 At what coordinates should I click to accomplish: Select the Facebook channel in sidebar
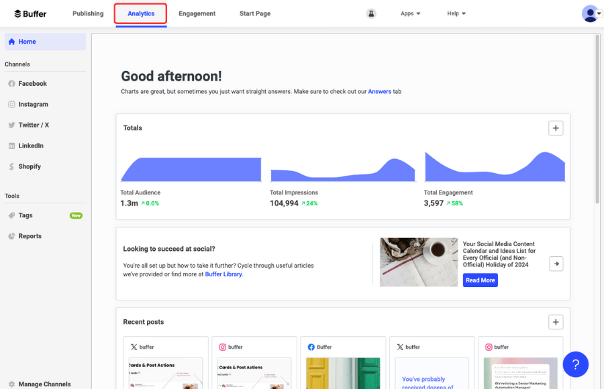pos(32,84)
